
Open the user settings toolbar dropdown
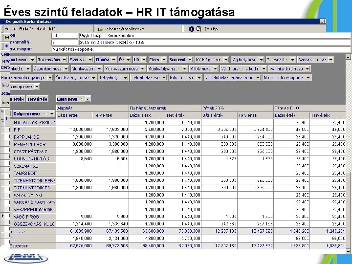pos(143,29)
